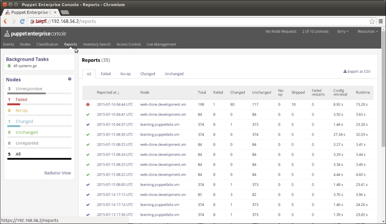Sort by the Reported at column header
The image size is (386, 224).
[x=108, y=93]
